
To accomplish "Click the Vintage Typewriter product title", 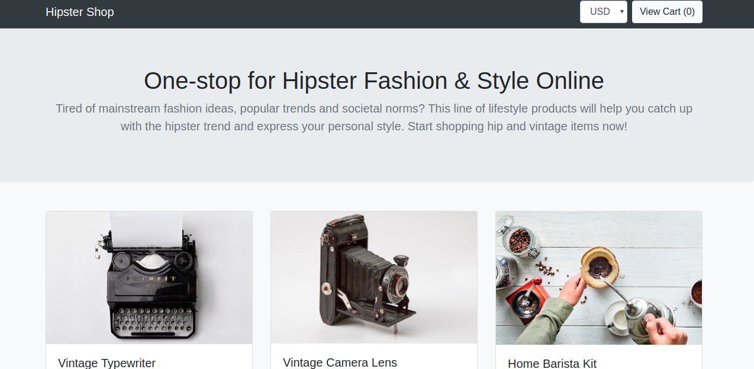I will (x=107, y=362).
